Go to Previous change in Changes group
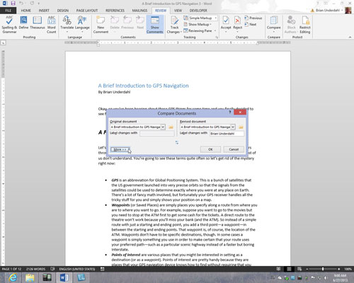Screen dimensions: 354x283 253,18
